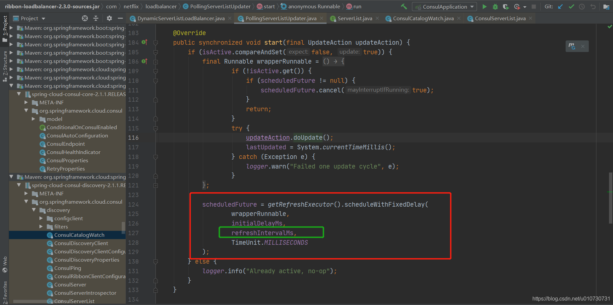Click the underlined updateAction reference
This screenshot has width=613, height=305.
click(x=268, y=138)
